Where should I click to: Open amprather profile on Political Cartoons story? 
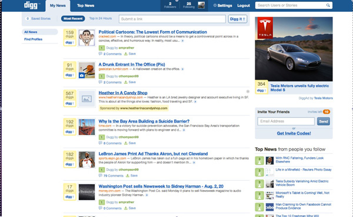pos(126,48)
